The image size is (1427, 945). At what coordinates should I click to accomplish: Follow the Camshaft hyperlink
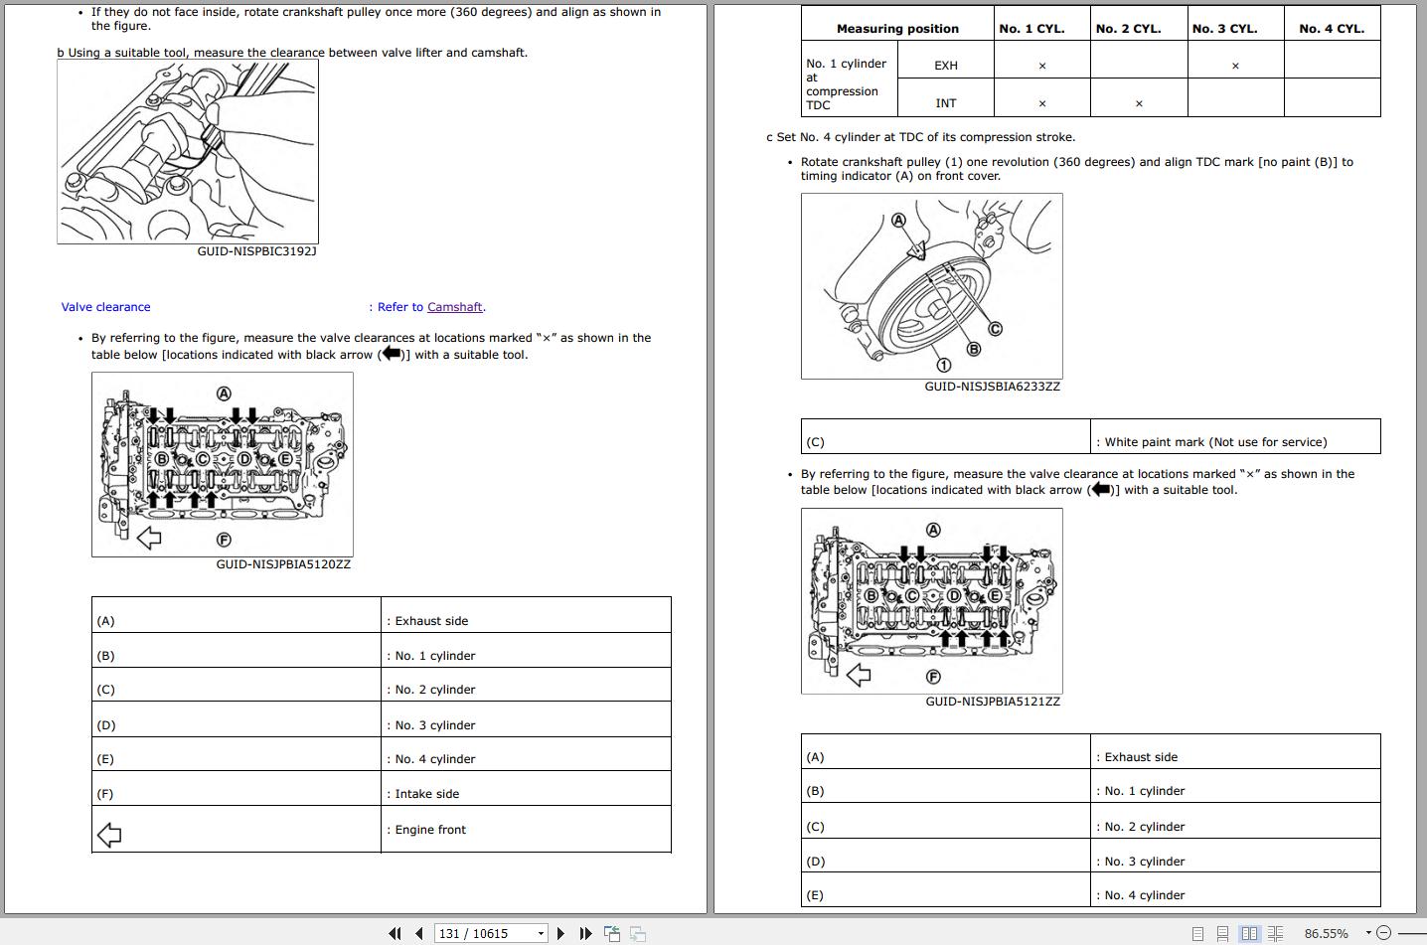pos(454,307)
